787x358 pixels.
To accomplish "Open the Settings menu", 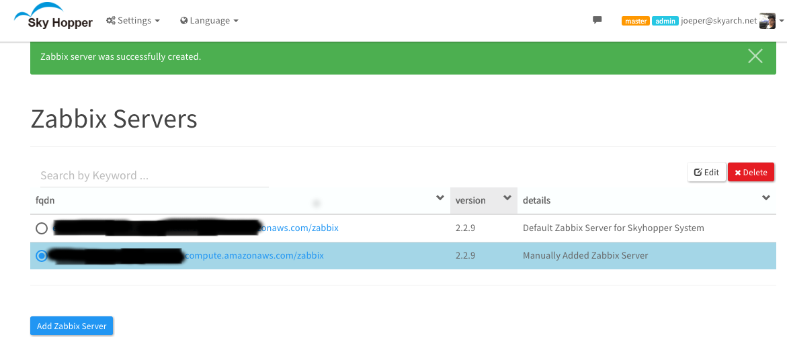I will (x=133, y=21).
